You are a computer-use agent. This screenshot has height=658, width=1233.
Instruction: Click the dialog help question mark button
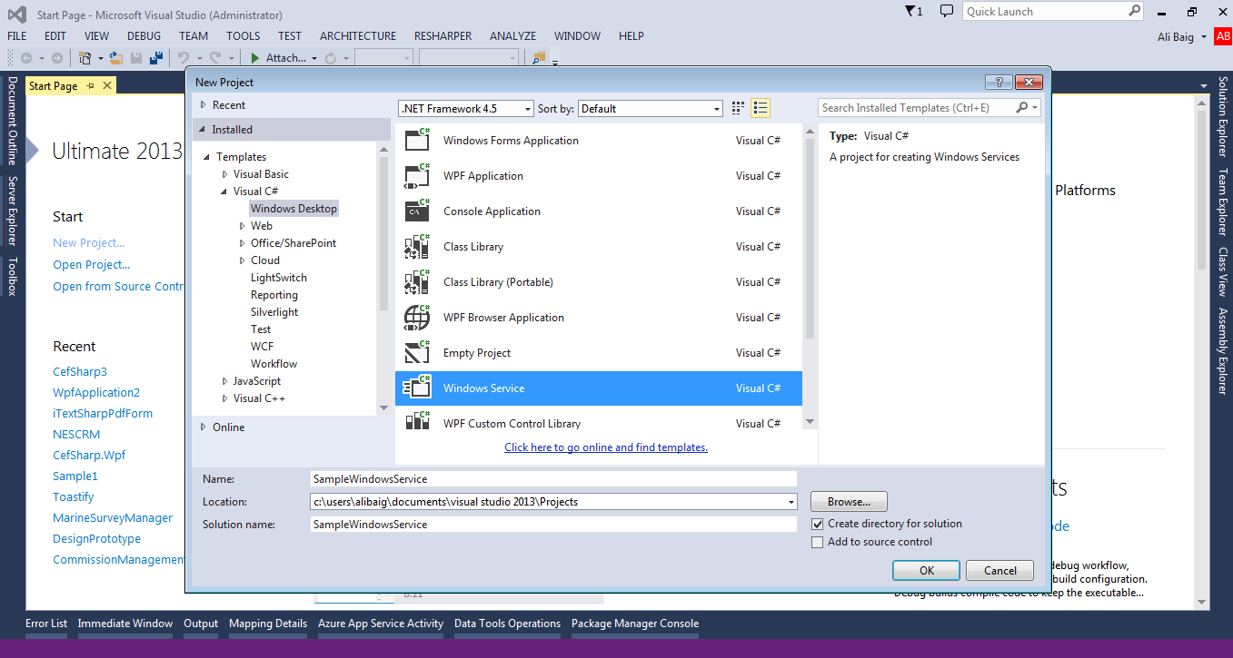coord(999,82)
